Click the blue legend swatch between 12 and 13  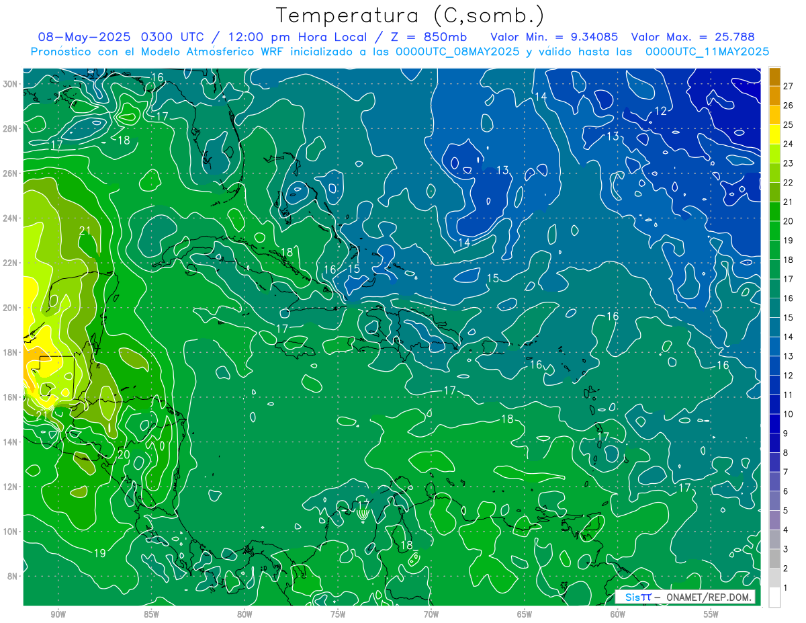[x=774, y=366]
